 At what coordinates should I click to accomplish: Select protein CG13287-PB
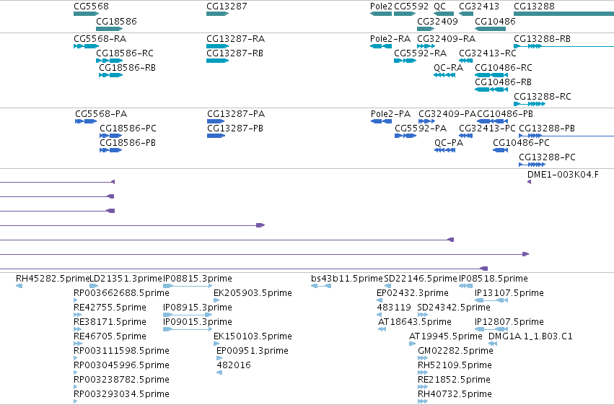click(235, 129)
